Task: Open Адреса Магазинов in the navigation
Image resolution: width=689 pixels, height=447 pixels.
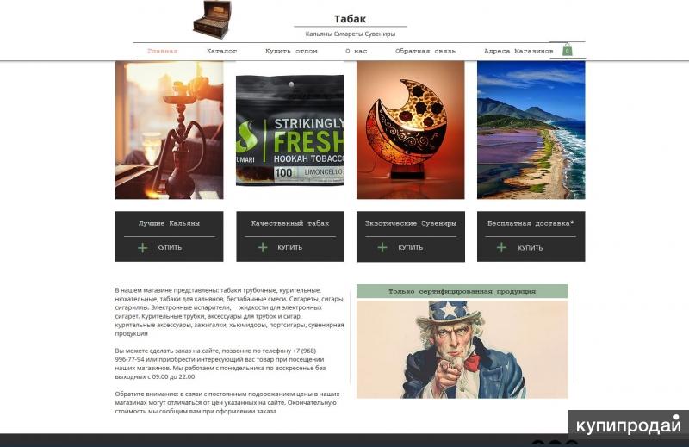Action: 518,51
